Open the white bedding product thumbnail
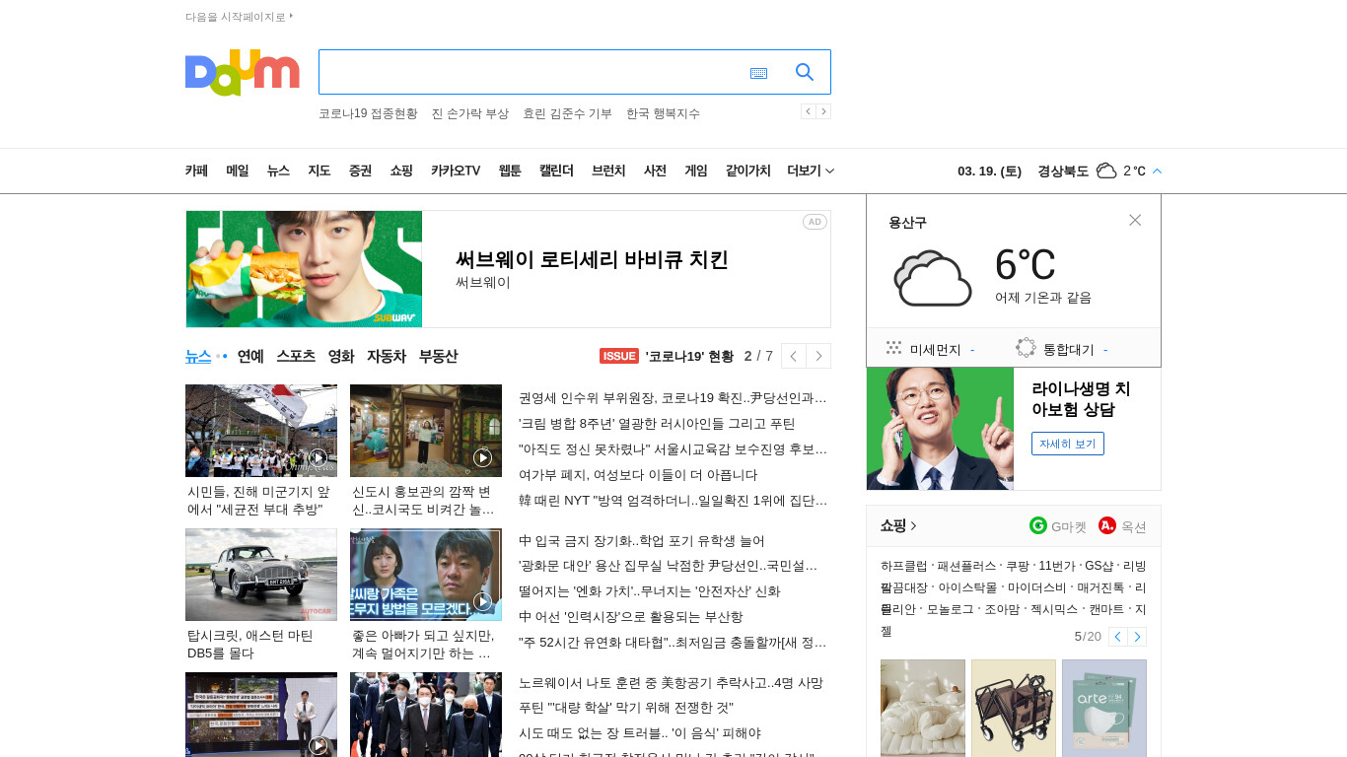Viewport: 1347px width, 757px height. (923, 708)
